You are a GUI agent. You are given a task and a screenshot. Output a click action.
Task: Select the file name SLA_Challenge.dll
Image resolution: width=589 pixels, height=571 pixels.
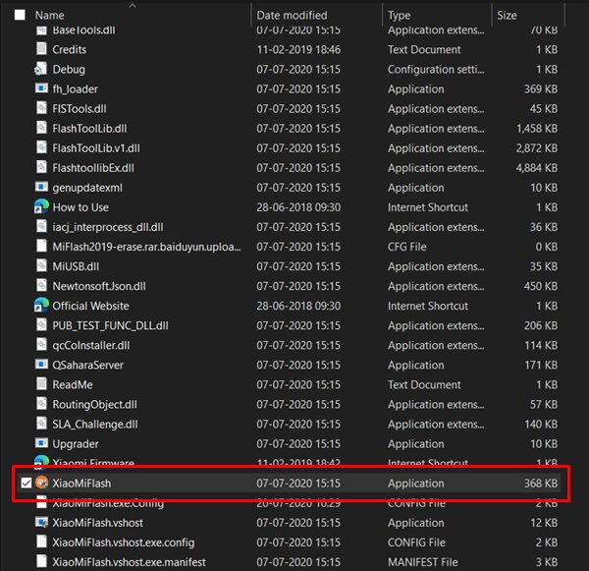[95, 425]
